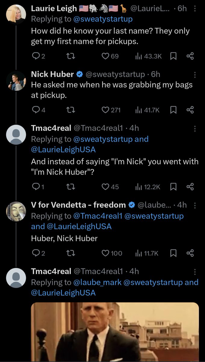
Task: Reply to the V for Vendetta tweet
Action: pyautogui.click(x=36, y=253)
